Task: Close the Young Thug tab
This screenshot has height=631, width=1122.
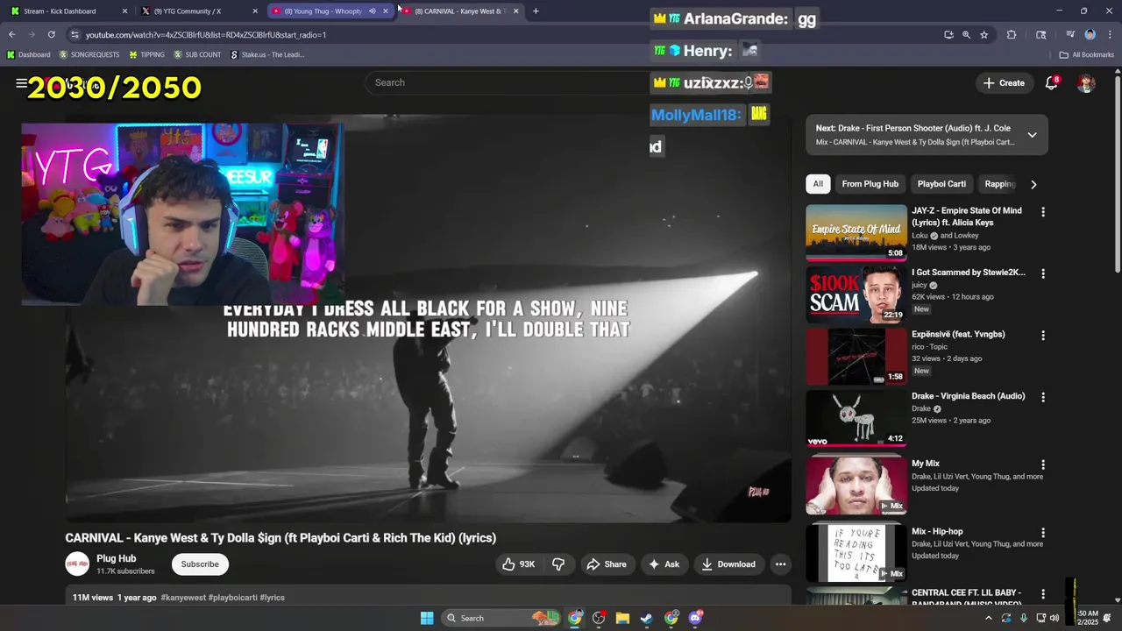Action: [386, 11]
